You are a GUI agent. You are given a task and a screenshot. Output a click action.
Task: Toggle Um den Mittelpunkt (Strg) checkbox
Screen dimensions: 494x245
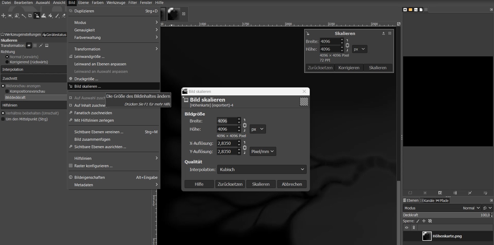tap(3, 119)
